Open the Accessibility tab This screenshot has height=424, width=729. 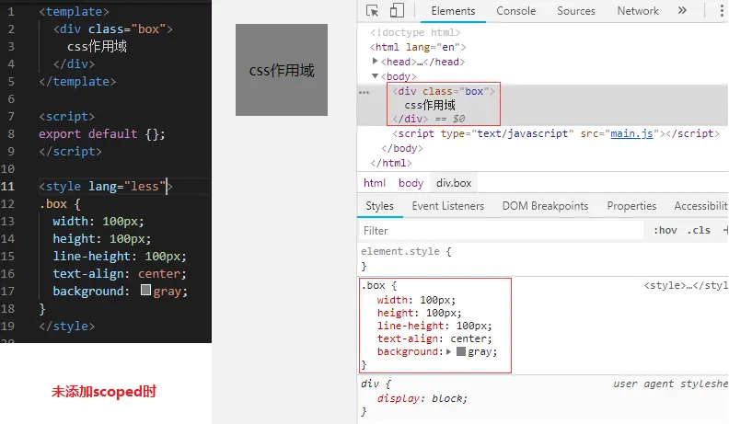(x=701, y=206)
